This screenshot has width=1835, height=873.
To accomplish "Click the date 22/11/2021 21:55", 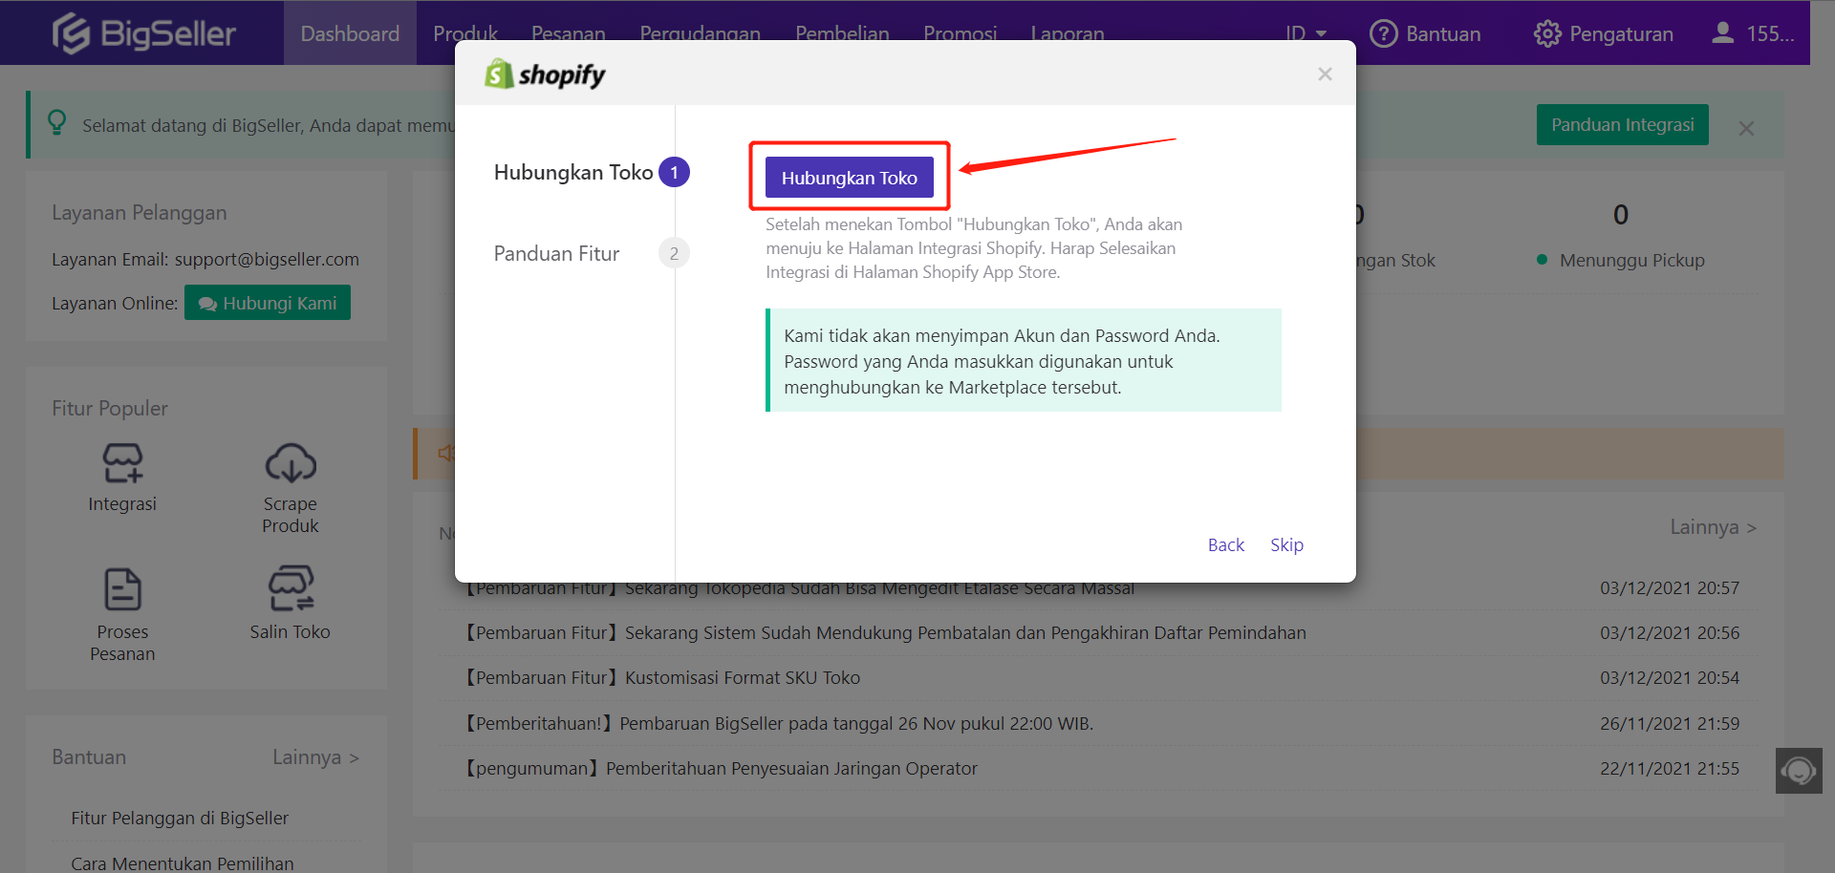I will [x=1670, y=769].
